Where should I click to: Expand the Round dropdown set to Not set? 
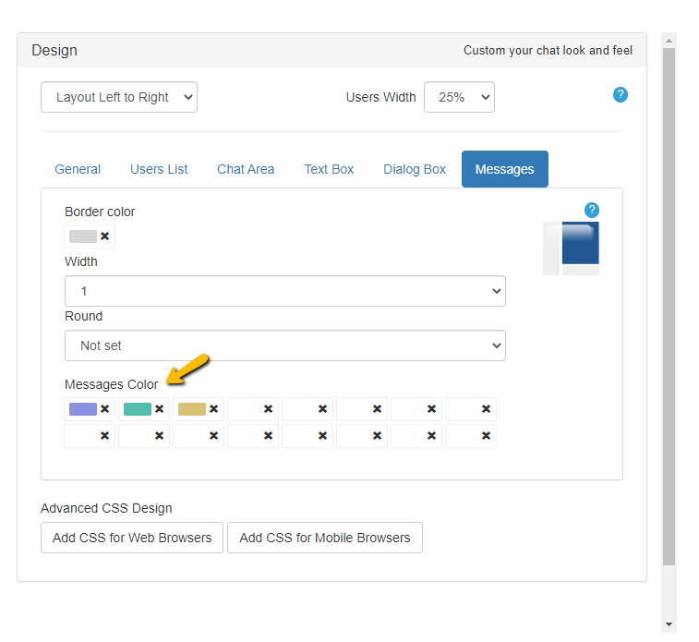click(285, 345)
